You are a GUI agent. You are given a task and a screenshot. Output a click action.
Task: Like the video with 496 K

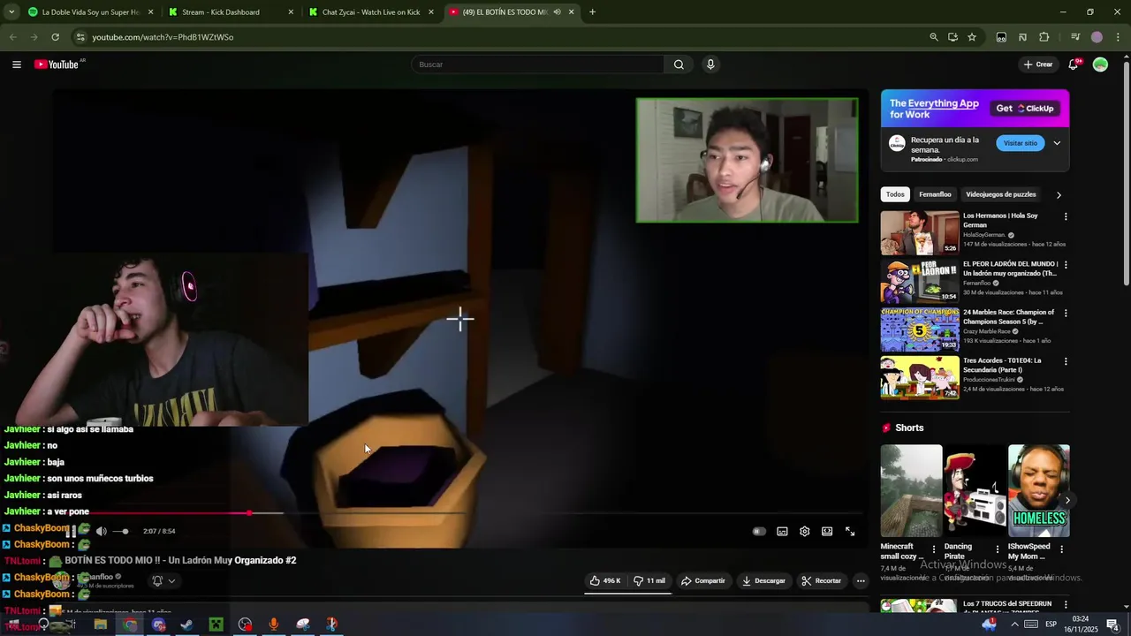click(x=605, y=580)
